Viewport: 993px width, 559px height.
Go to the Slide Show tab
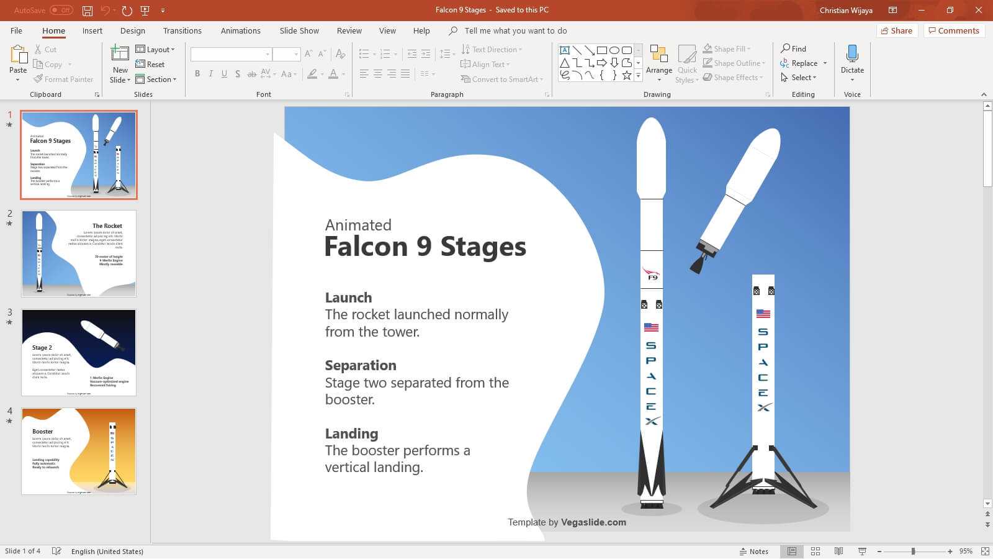click(299, 30)
